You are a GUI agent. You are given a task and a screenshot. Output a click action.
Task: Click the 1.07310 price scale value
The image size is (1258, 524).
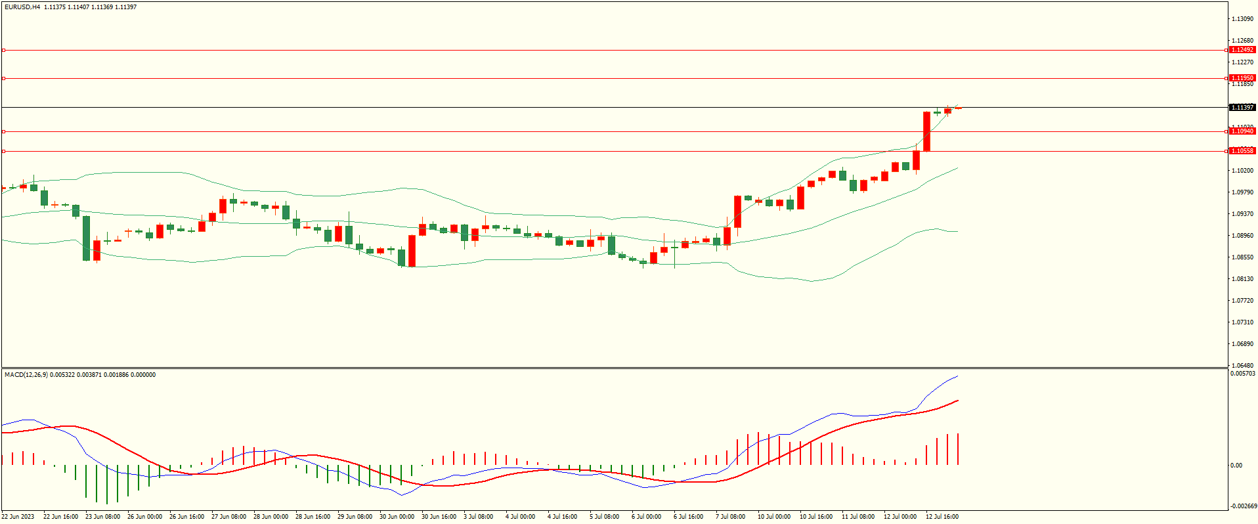1243,322
